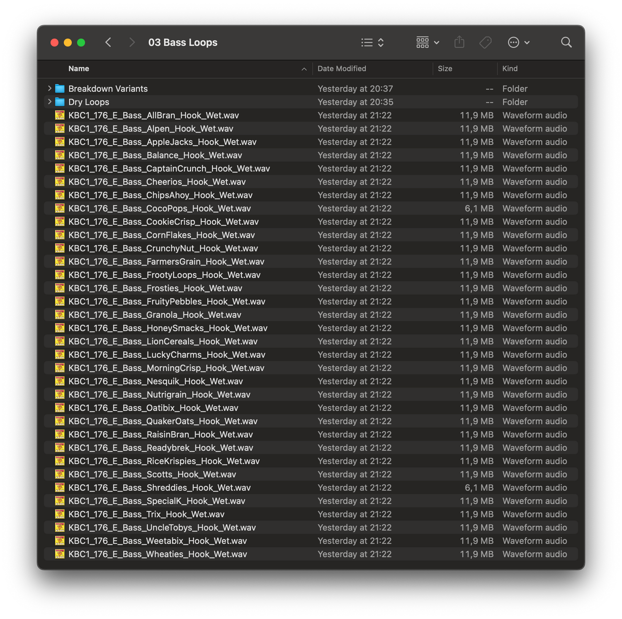Click the Wheaties Hook Wet file icon
This screenshot has height=619, width=622.
point(60,554)
